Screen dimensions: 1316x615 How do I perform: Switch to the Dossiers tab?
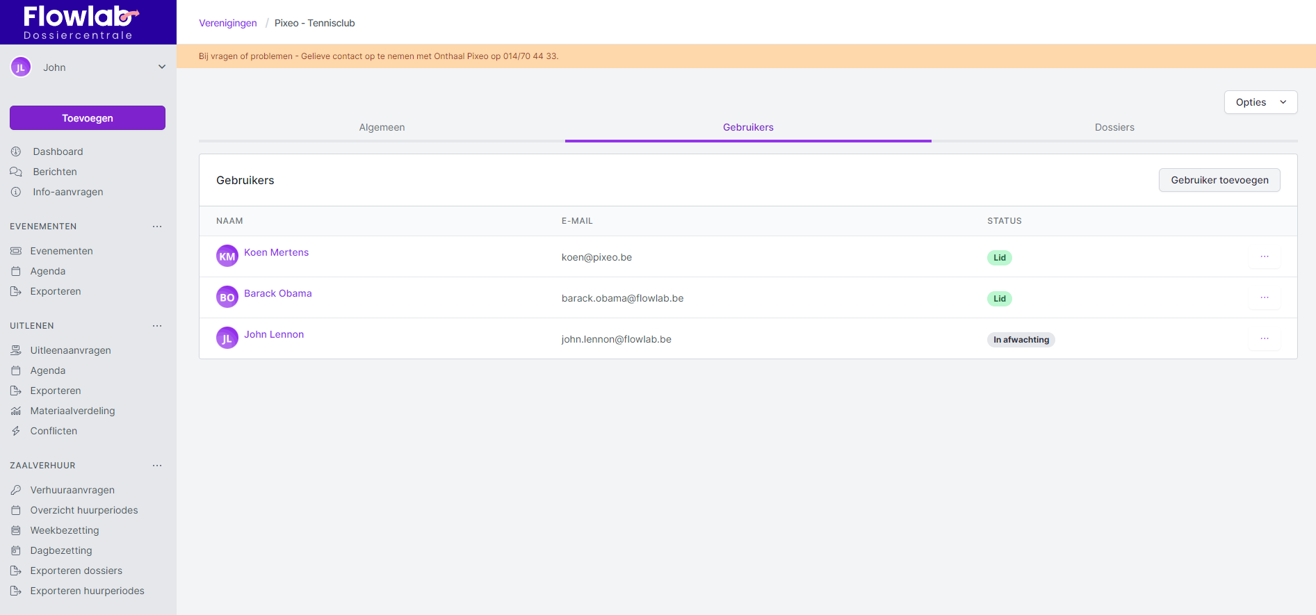click(x=1114, y=127)
